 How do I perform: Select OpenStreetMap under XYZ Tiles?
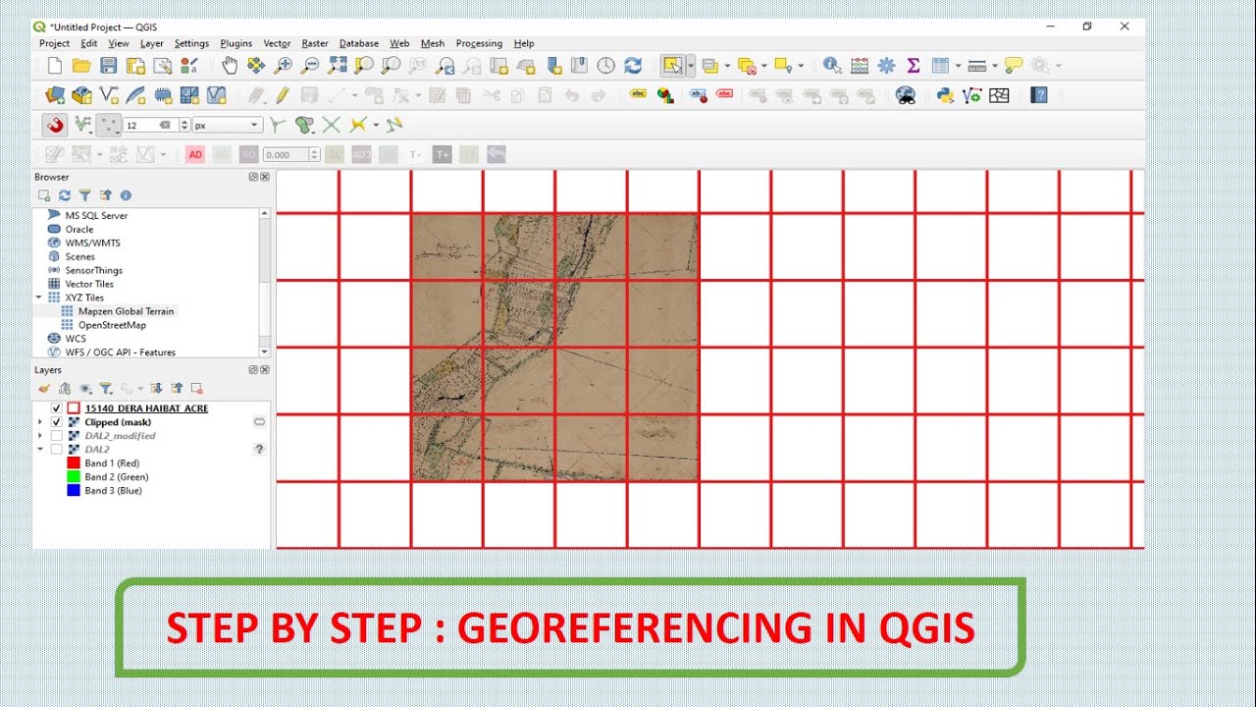[112, 325]
